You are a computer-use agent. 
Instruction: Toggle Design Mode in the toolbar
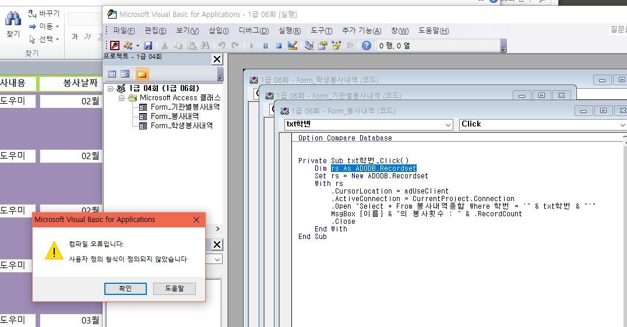293,45
